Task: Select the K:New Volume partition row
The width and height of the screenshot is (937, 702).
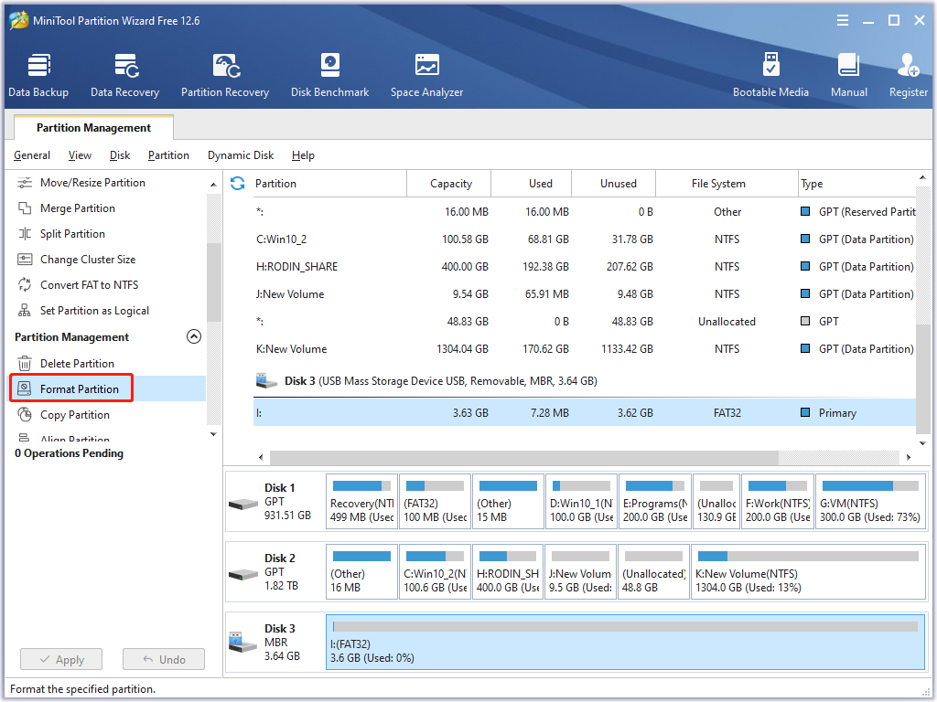Action: tap(585, 349)
